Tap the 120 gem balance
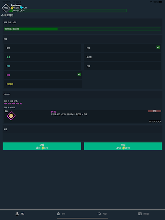Screen dimensions: 165x220 click(x=25, y=8)
